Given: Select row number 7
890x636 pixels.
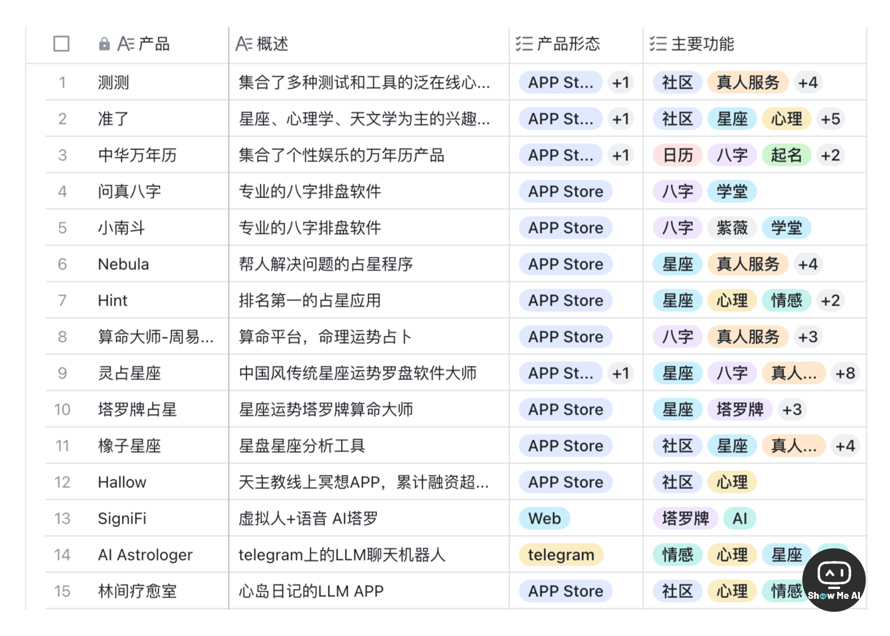Looking at the screenshot, I should click(62, 300).
